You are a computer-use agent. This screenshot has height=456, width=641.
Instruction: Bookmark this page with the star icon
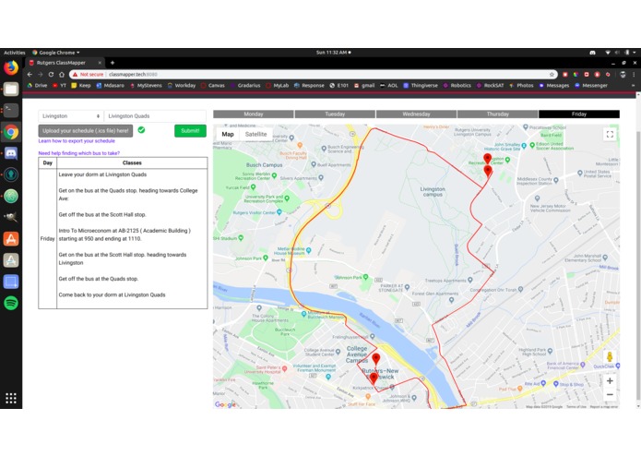coord(552,75)
